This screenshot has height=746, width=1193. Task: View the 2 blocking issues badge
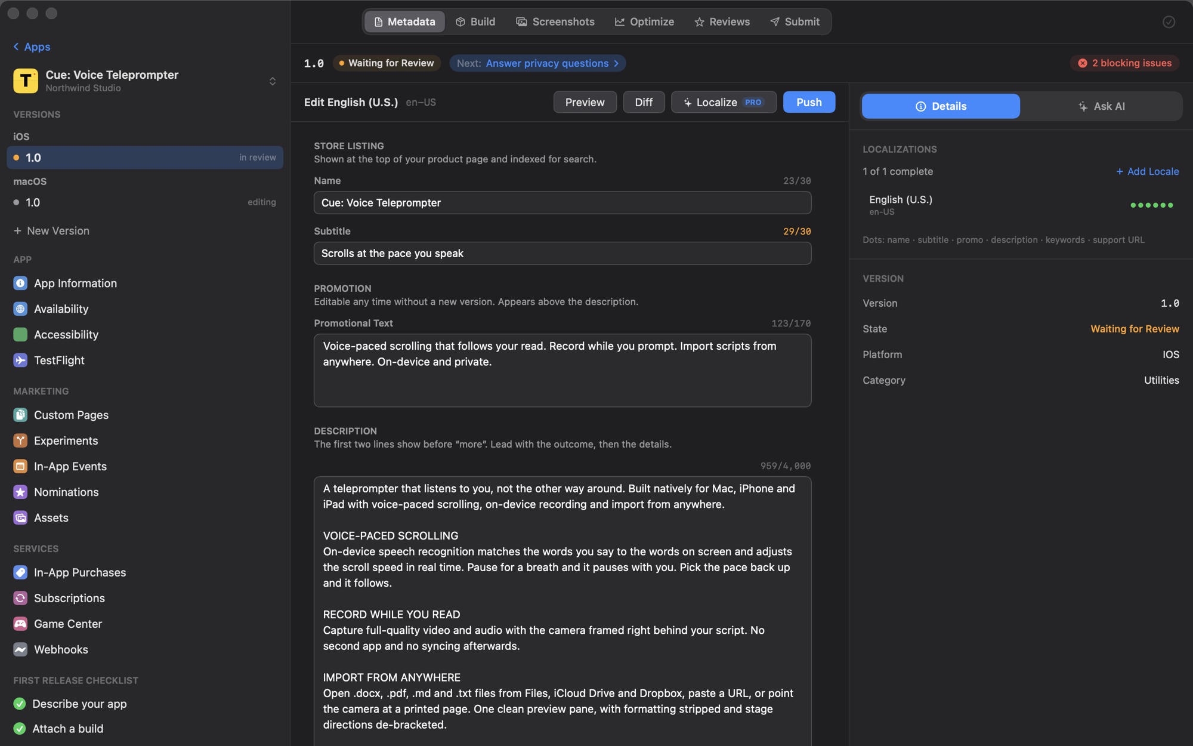point(1124,63)
